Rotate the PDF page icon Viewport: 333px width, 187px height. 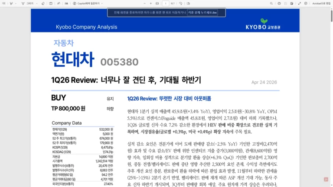(180, 3)
